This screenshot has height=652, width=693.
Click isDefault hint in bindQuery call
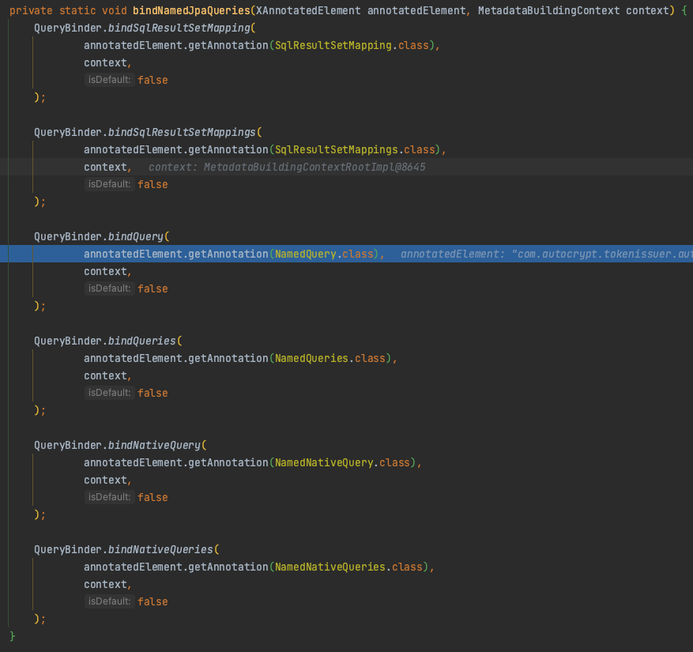pos(110,288)
